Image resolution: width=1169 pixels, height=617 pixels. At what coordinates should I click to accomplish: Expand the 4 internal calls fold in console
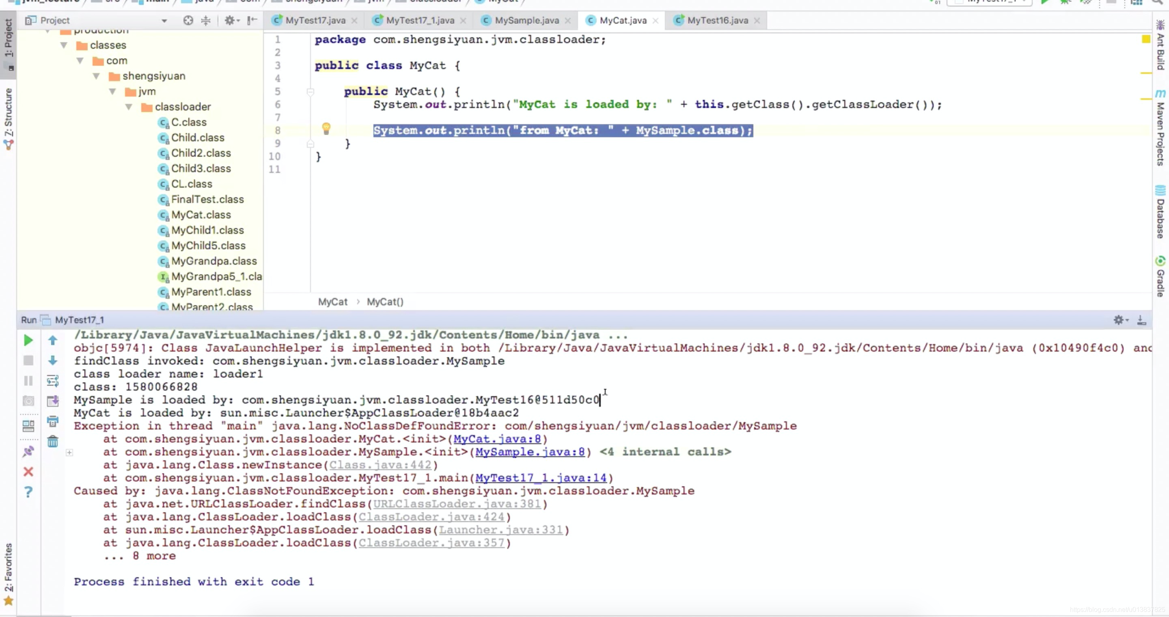pos(69,452)
